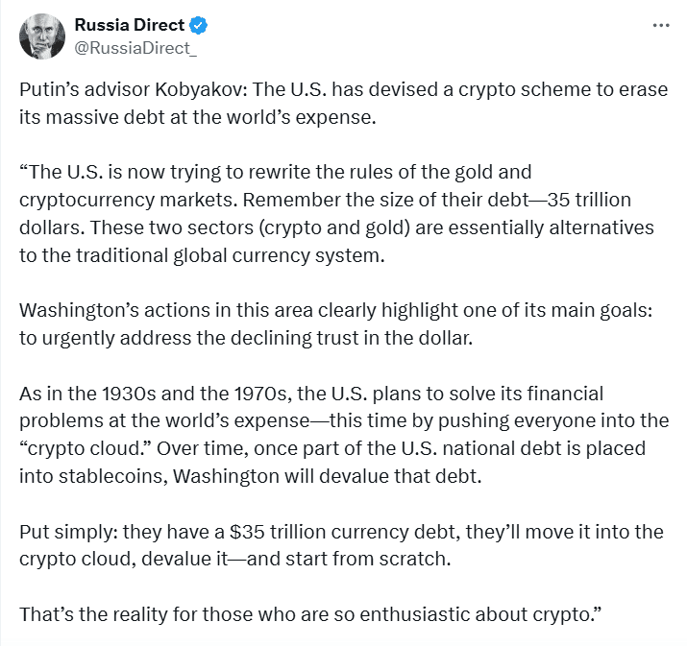Click the line starting "Washington's actions in this area"
687x646 pixels.
click(x=288, y=312)
